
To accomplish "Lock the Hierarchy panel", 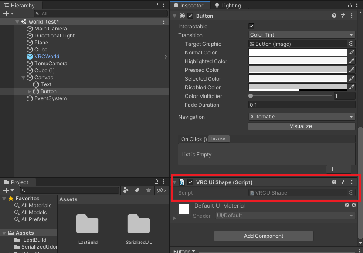I will [156, 5].
